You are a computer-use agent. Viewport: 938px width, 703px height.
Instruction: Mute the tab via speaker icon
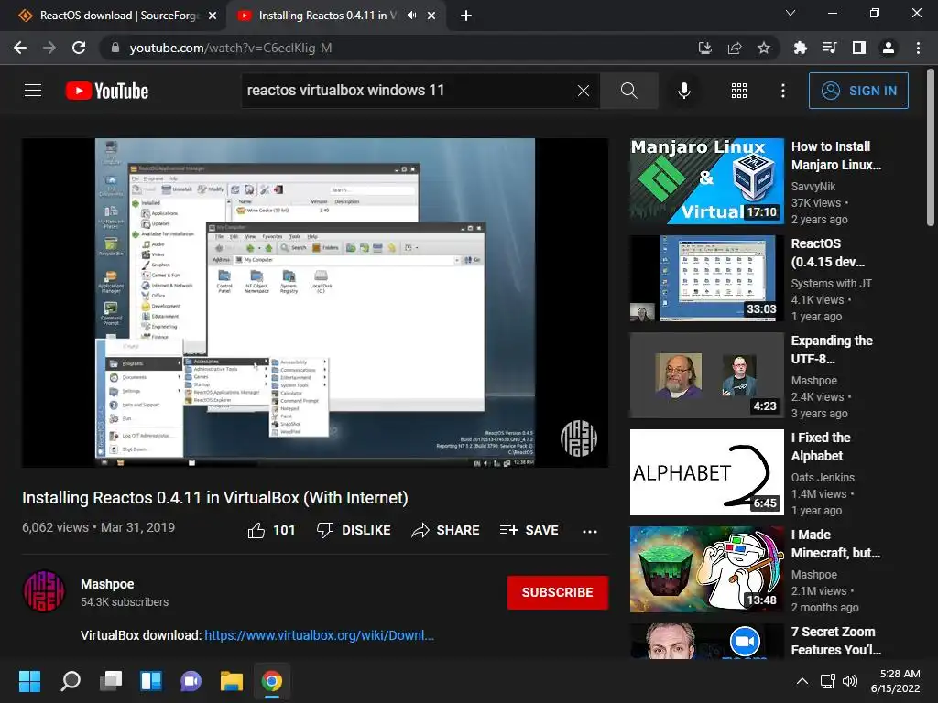tap(411, 16)
